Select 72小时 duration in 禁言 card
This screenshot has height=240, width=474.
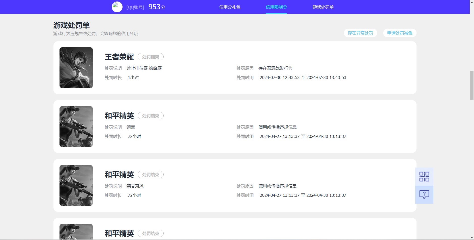134,136
